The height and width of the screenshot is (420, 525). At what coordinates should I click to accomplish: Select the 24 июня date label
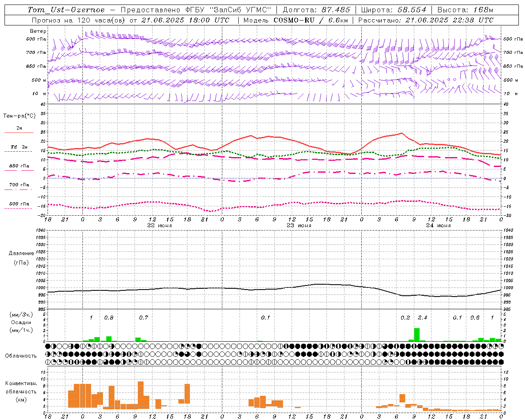click(438, 226)
